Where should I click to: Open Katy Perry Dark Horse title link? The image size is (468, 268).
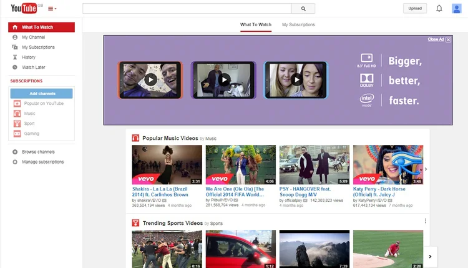pyautogui.click(x=379, y=192)
